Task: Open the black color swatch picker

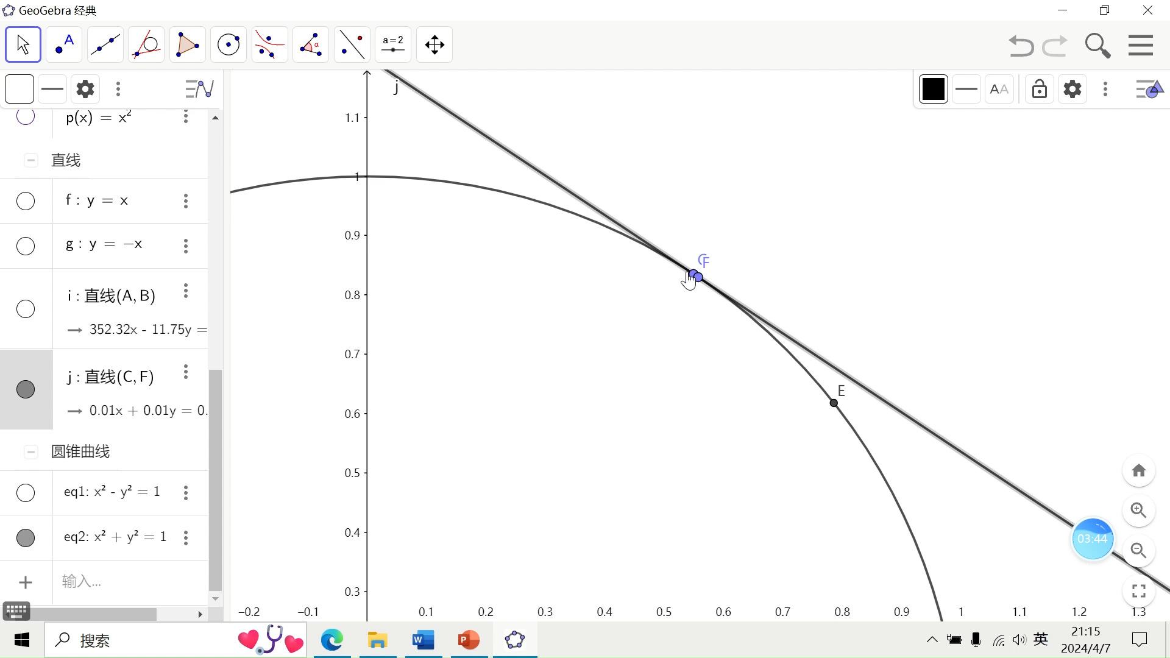Action: pos(933,89)
